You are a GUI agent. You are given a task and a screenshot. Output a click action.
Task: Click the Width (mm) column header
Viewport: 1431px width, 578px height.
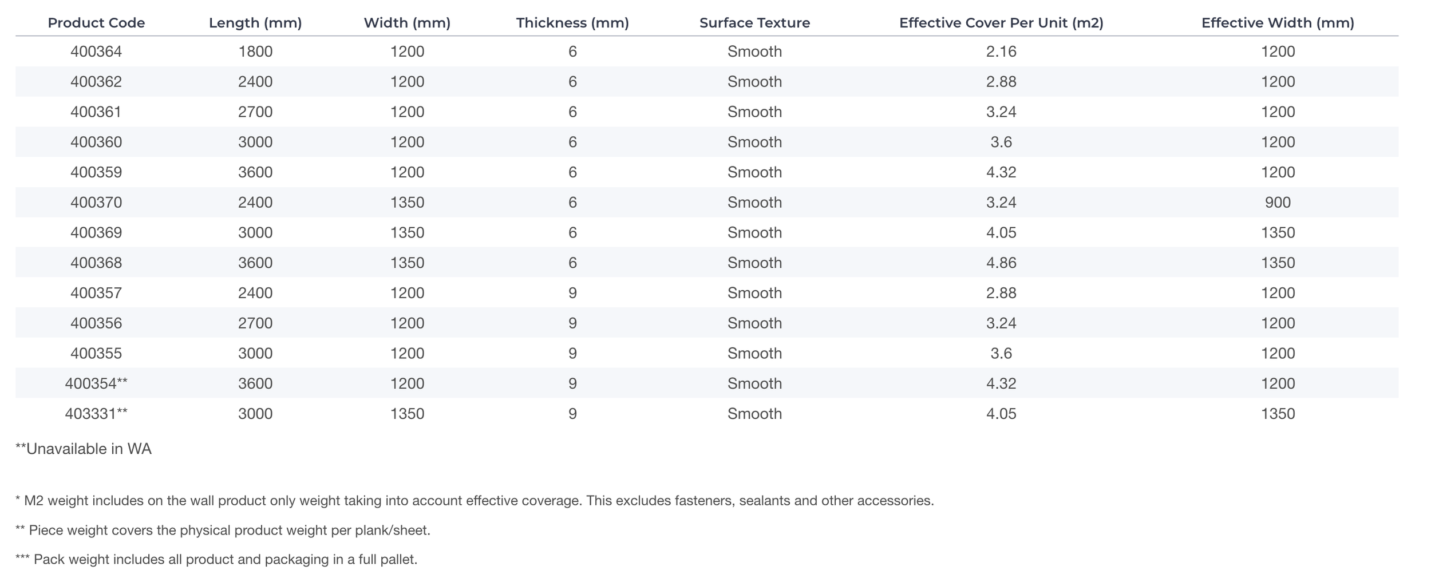(x=407, y=23)
